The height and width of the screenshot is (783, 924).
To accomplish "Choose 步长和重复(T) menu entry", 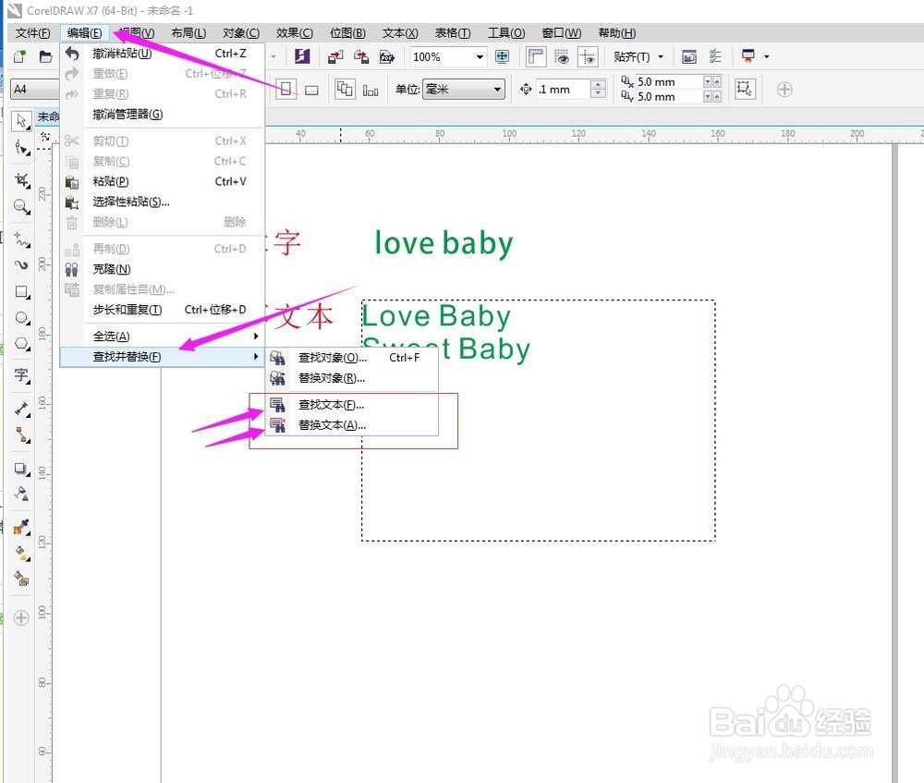I will (x=162, y=310).
